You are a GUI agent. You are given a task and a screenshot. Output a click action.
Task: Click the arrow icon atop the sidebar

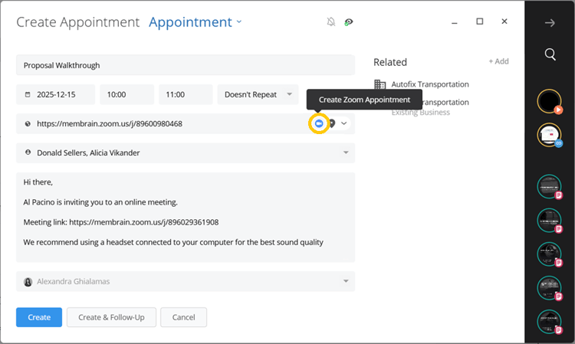click(550, 23)
